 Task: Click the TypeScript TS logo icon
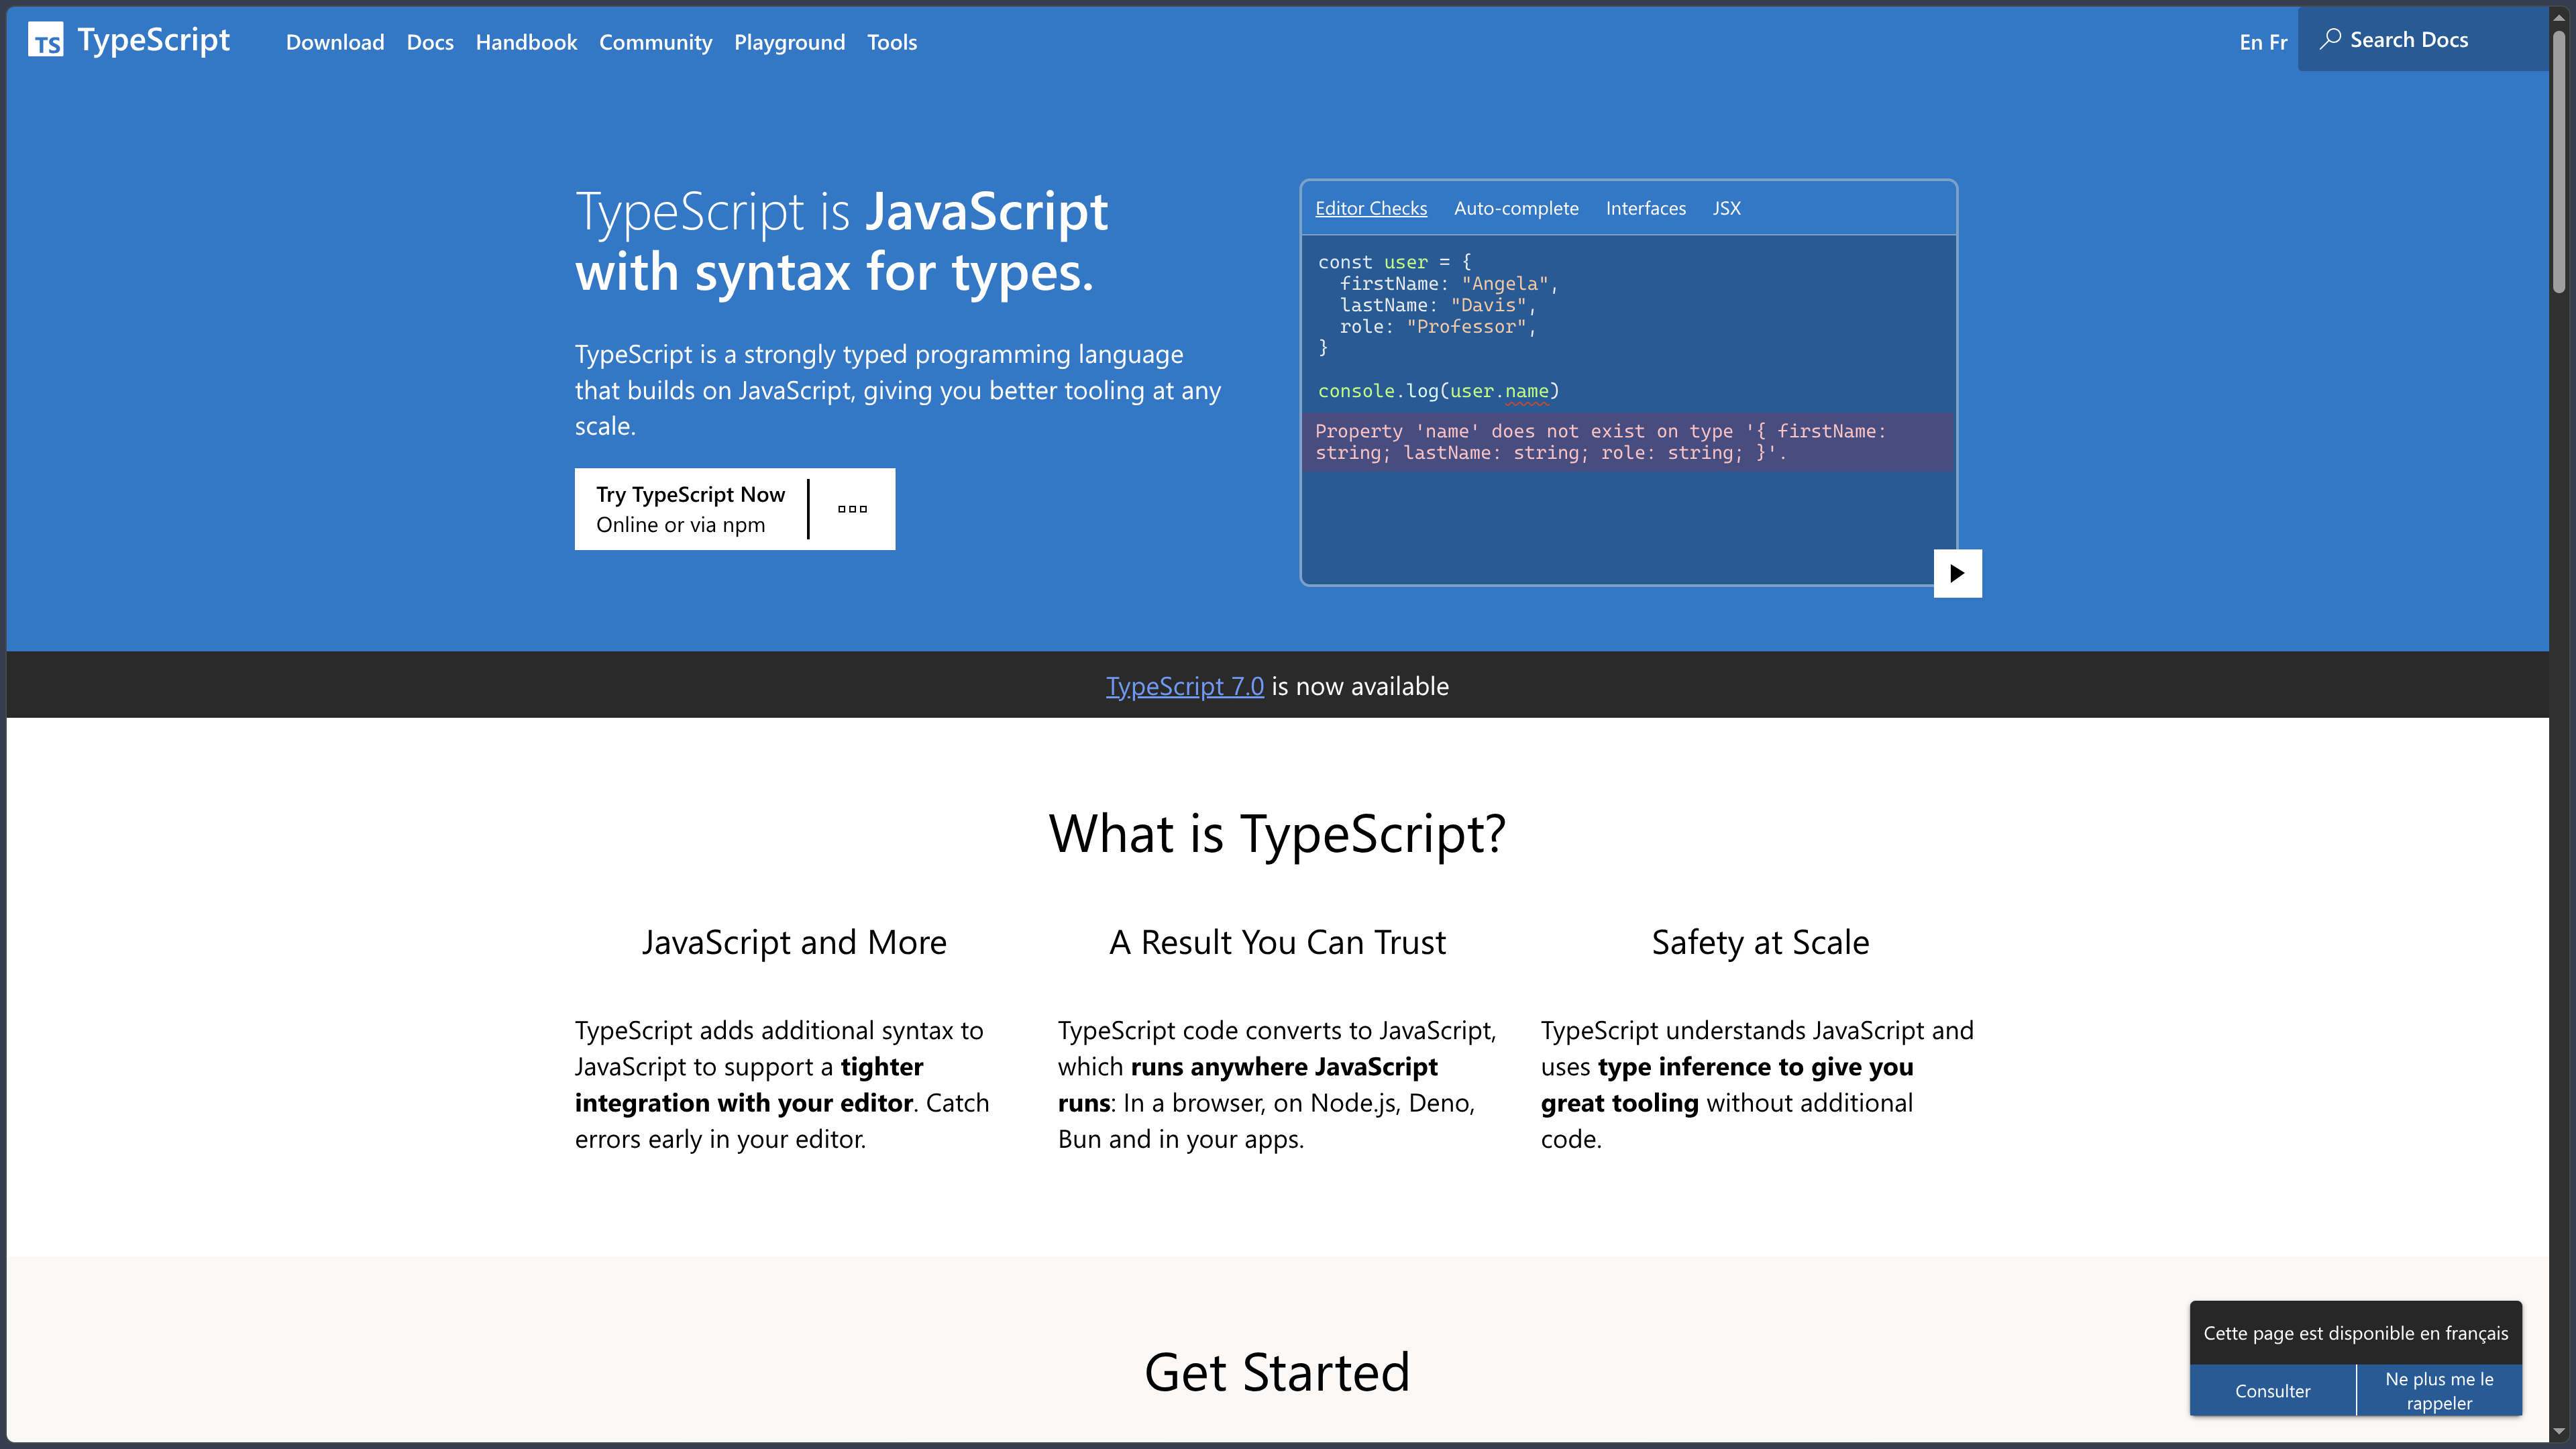pos(45,40)
